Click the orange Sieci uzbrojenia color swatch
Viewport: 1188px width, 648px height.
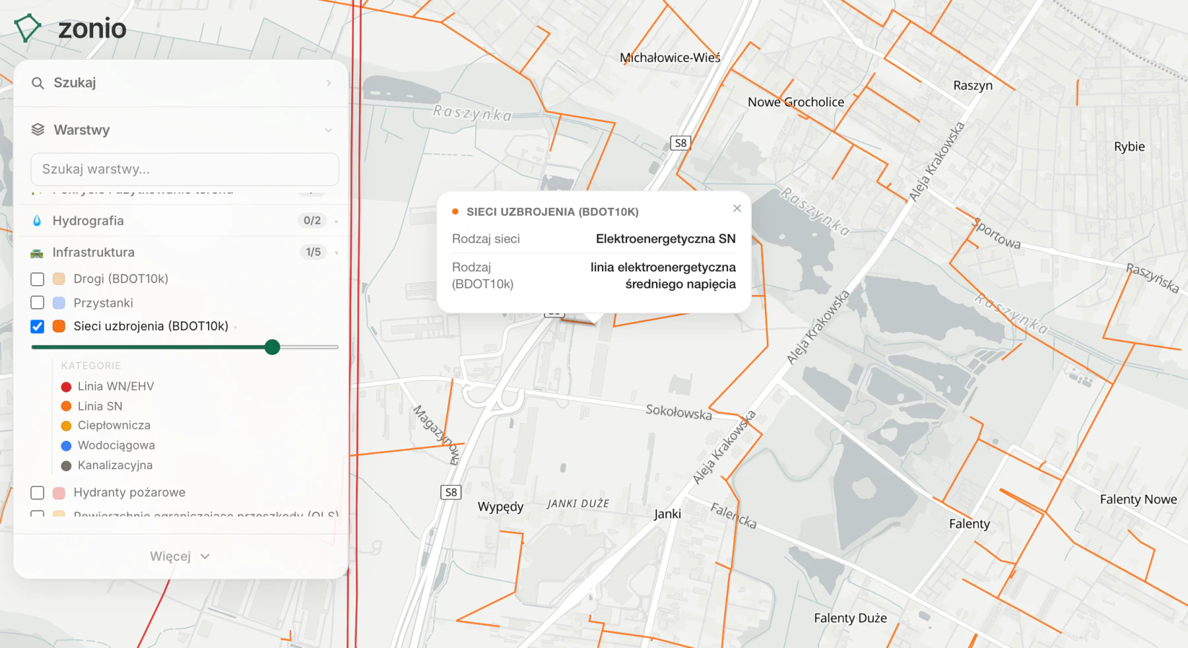tap(59, 327)
